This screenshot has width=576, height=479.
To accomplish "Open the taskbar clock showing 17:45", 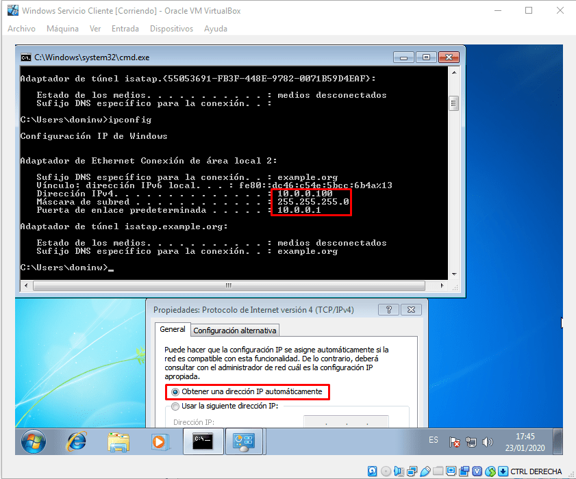I will click(524, 441).
